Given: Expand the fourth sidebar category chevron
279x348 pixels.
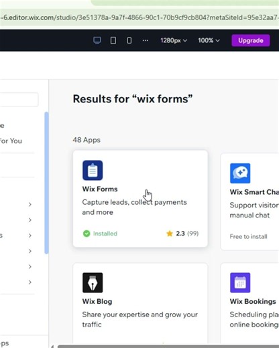Looking at the screenshot, I should click(x=30, y=251).
